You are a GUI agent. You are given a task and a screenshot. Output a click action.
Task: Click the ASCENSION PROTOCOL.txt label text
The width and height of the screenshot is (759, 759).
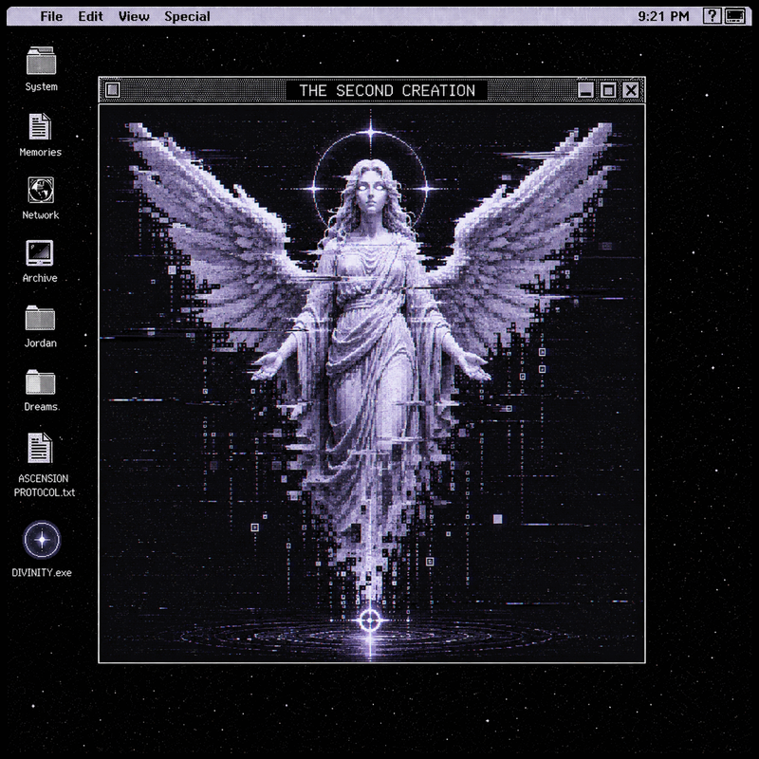click(44, 486)
